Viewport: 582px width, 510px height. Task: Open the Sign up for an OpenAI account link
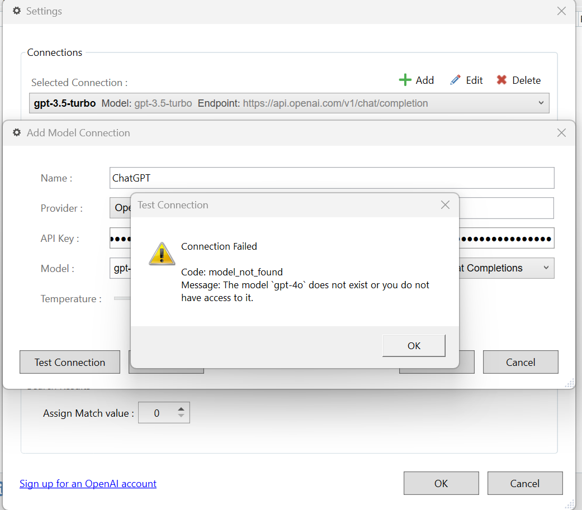[88, 484]
